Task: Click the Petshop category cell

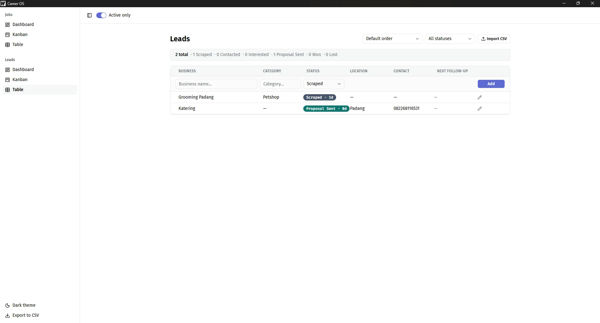Action: [x=271, y=97]
